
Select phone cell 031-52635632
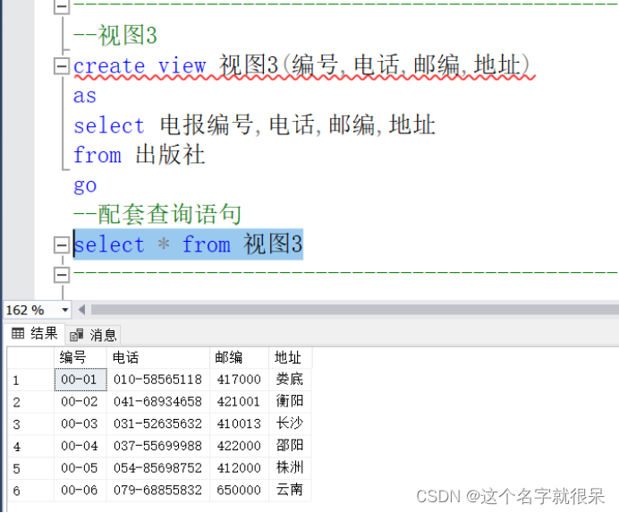(x=158, y=423)
